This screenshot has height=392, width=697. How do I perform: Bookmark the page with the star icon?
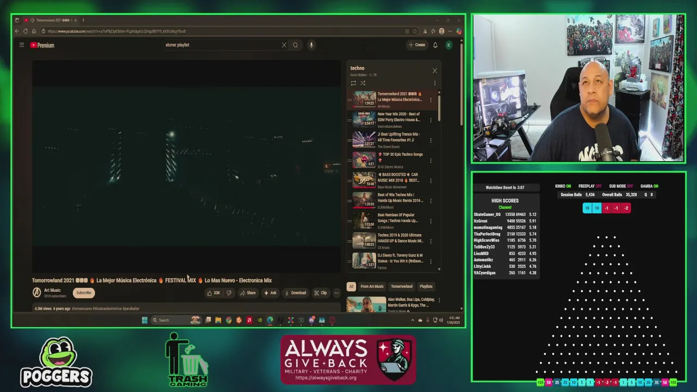(x=414, y=31)
